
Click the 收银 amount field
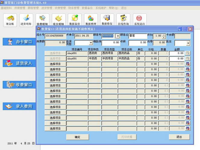pos(138,43)
